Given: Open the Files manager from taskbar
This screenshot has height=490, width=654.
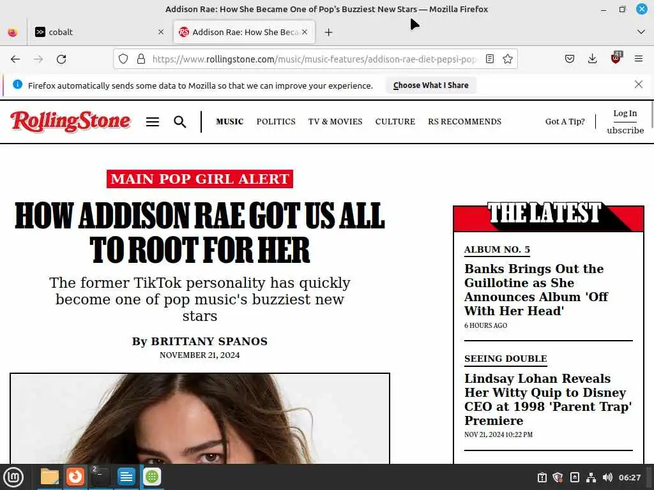Looking at the screenshot, I should 50,477.
